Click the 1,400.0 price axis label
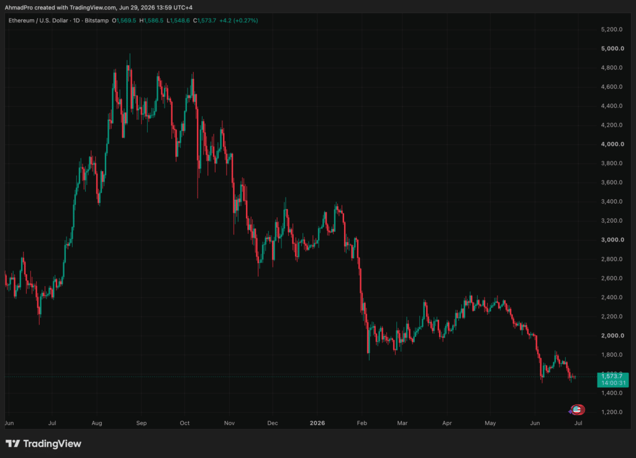The height and width of the screenshot is (458, 636). pos(612,393)
